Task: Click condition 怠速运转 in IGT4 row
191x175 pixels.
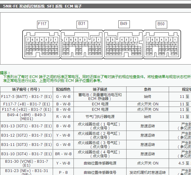Action: point(148,154)
